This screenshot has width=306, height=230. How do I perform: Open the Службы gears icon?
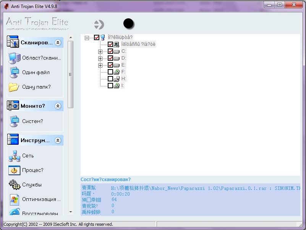14,185
